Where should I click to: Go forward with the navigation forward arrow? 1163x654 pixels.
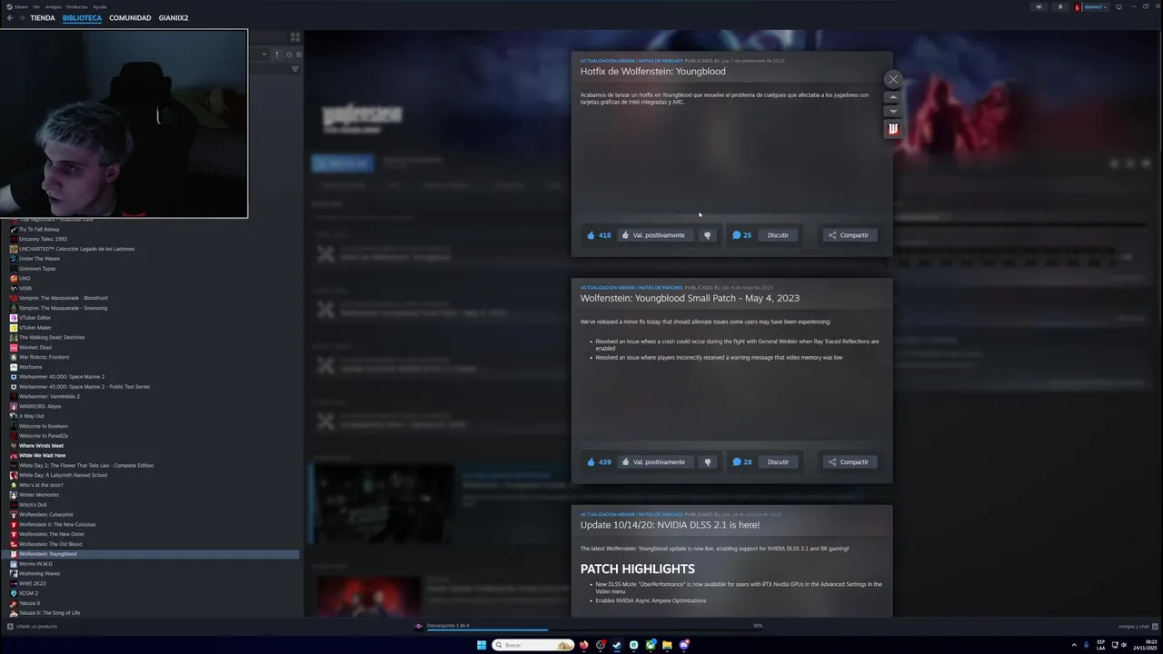coord(22,18)
